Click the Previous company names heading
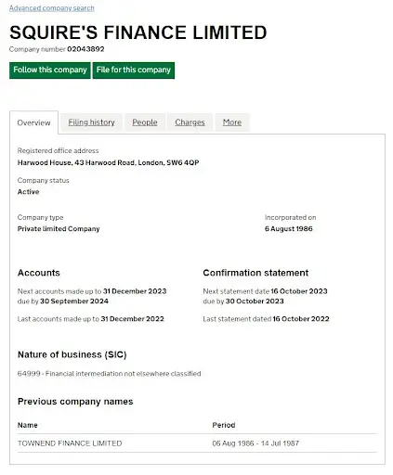The image size is (393, 475). click(75, 402)
